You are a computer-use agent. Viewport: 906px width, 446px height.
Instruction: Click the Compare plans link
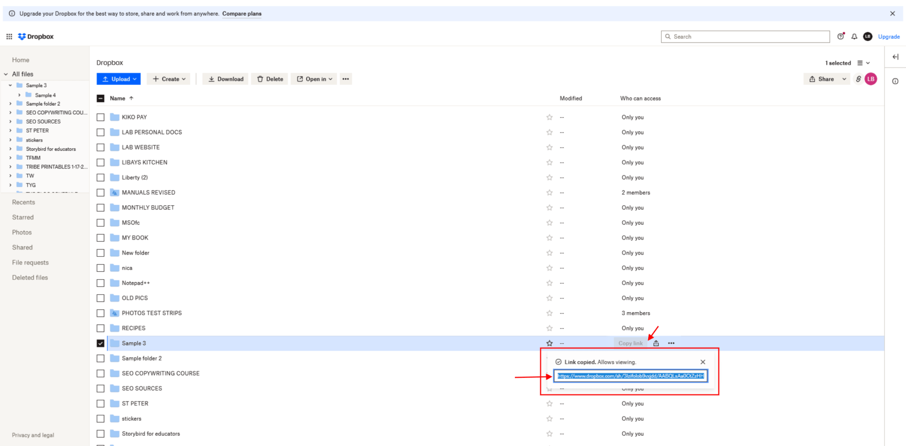(242, 14)
